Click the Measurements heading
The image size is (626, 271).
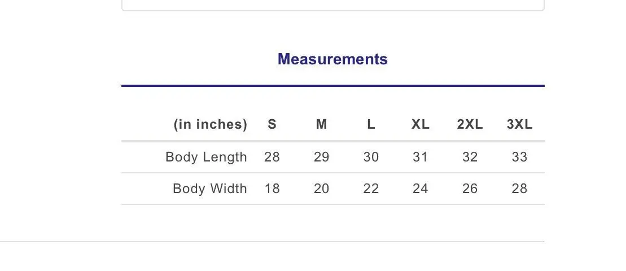pyautogui.click(x=332, y=59)
